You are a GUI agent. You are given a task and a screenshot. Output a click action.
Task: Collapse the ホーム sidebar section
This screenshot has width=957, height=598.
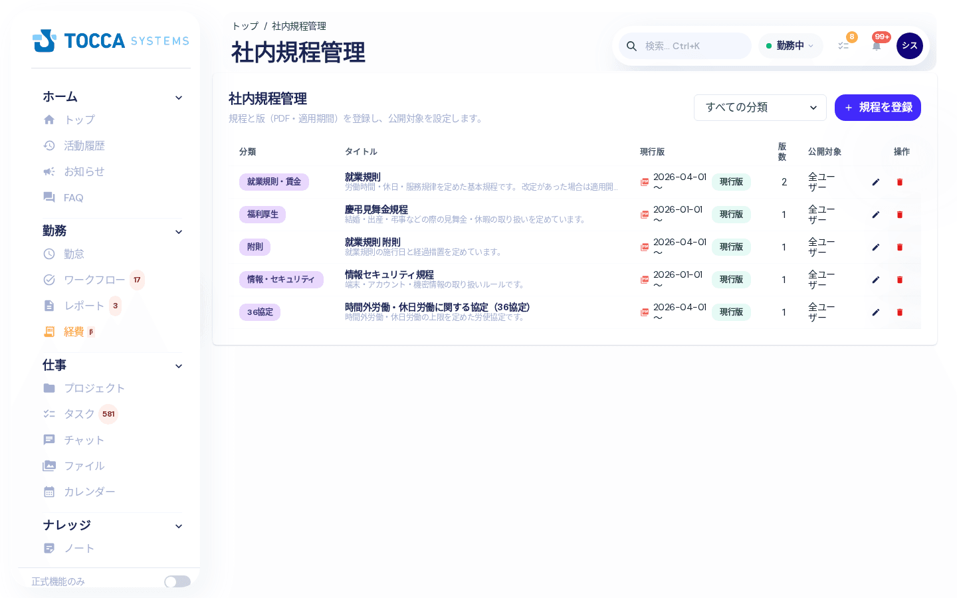pyautogui.click(x=178, y=98)
